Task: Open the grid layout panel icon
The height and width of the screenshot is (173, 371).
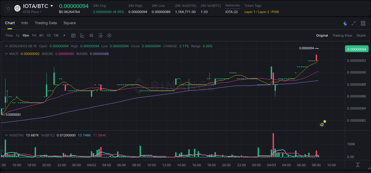Action: pos(363,23)
